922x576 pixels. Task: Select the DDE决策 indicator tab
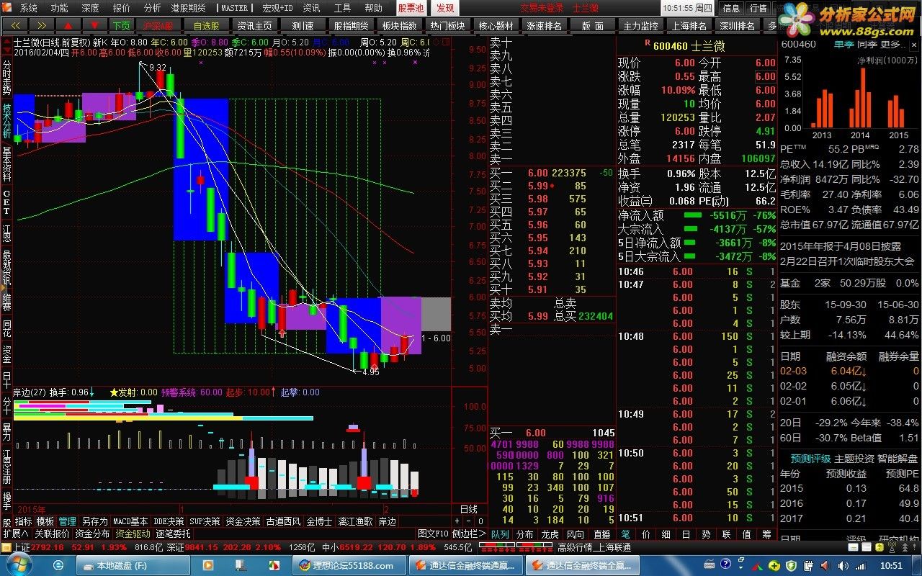pyautogui.click(x=169, y=521)
